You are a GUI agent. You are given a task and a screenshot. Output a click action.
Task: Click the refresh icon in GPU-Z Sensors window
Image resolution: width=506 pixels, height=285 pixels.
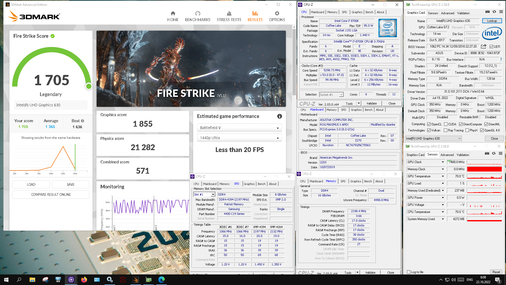[494, 153]
